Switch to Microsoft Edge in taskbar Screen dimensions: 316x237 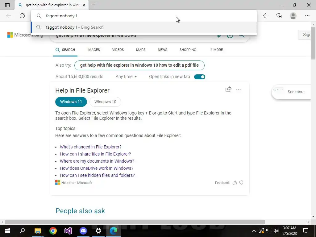[x=114, y=231]
